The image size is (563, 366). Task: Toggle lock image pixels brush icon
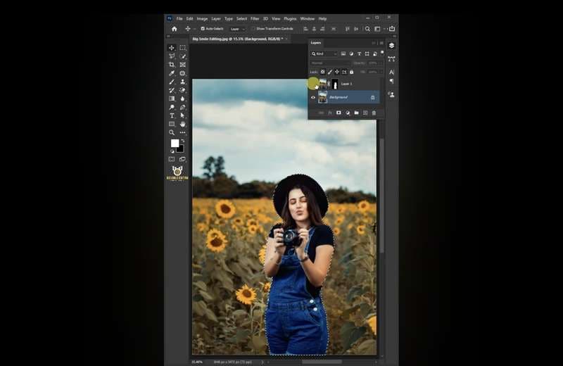click(330, 72)
